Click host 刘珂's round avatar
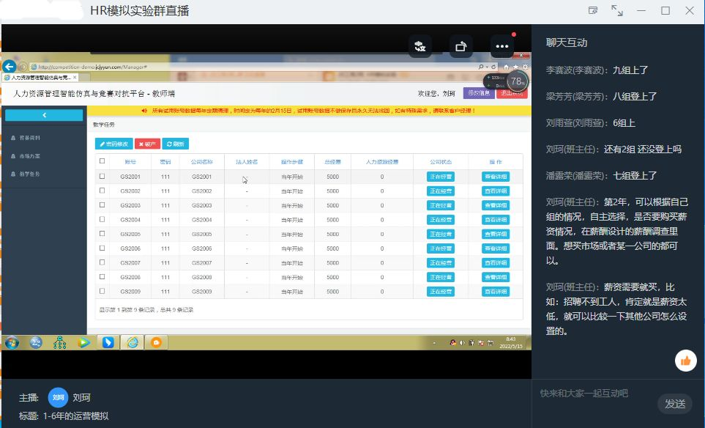This screenshot has width=705, height=428. pos(58,397)
